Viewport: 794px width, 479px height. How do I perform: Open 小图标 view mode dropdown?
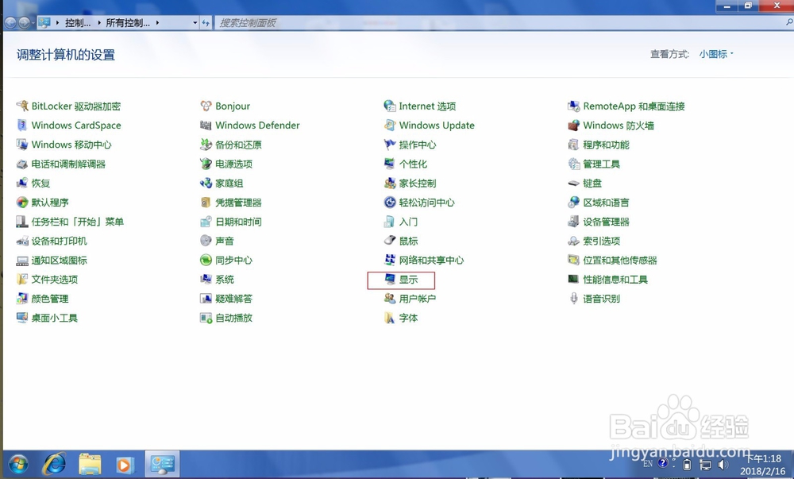coord(716,54)
